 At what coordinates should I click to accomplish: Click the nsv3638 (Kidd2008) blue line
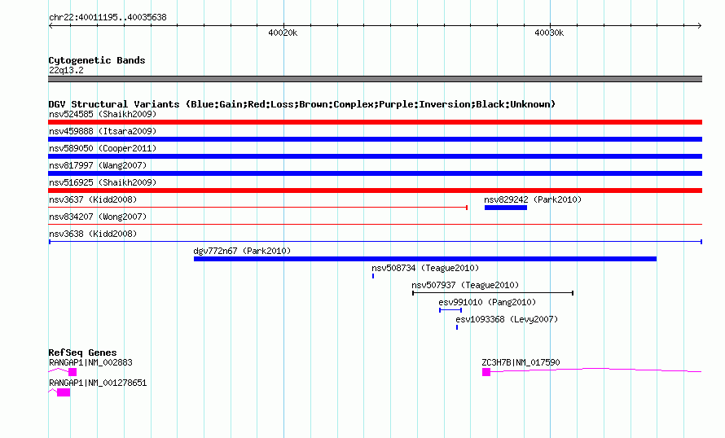(x=375, y=242)
